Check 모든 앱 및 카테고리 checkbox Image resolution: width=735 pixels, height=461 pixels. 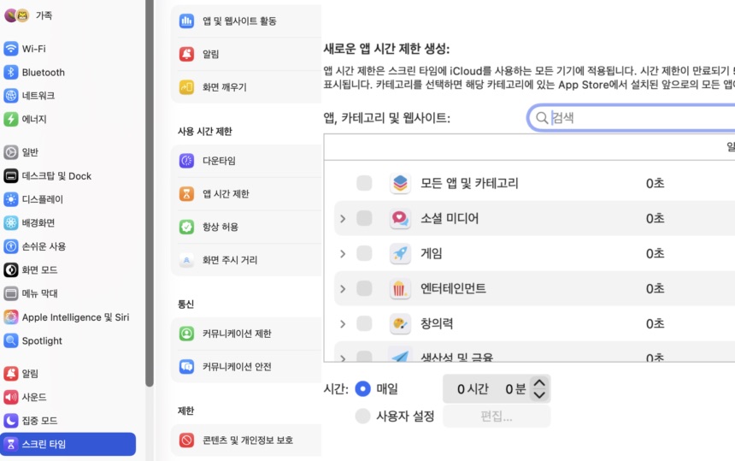pos(364,183)
